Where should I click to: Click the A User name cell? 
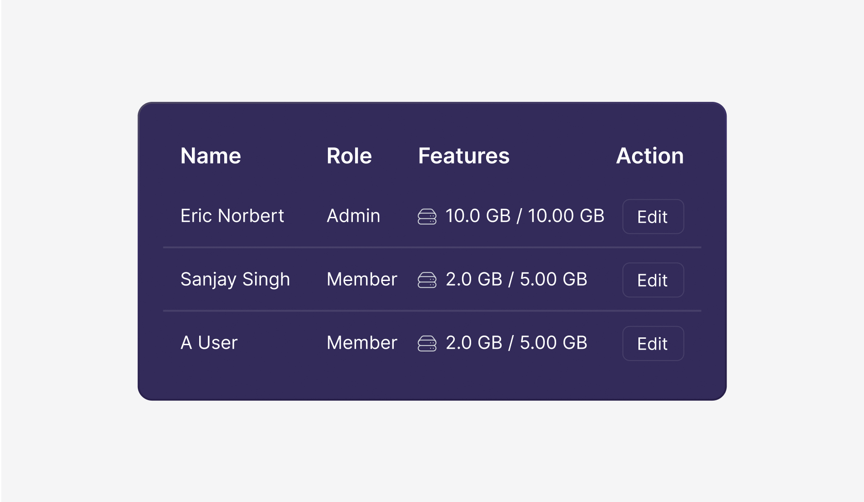click(x=209, y=343)
